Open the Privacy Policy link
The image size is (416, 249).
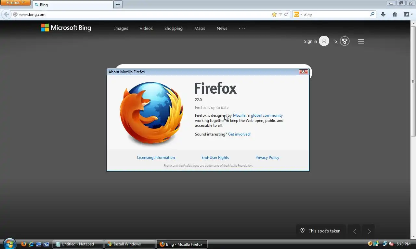coord(267,158)
